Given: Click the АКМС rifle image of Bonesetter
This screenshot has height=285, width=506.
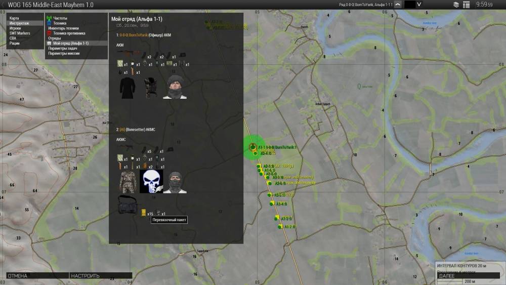Looking at the screenshot, I should coord(125,147).
